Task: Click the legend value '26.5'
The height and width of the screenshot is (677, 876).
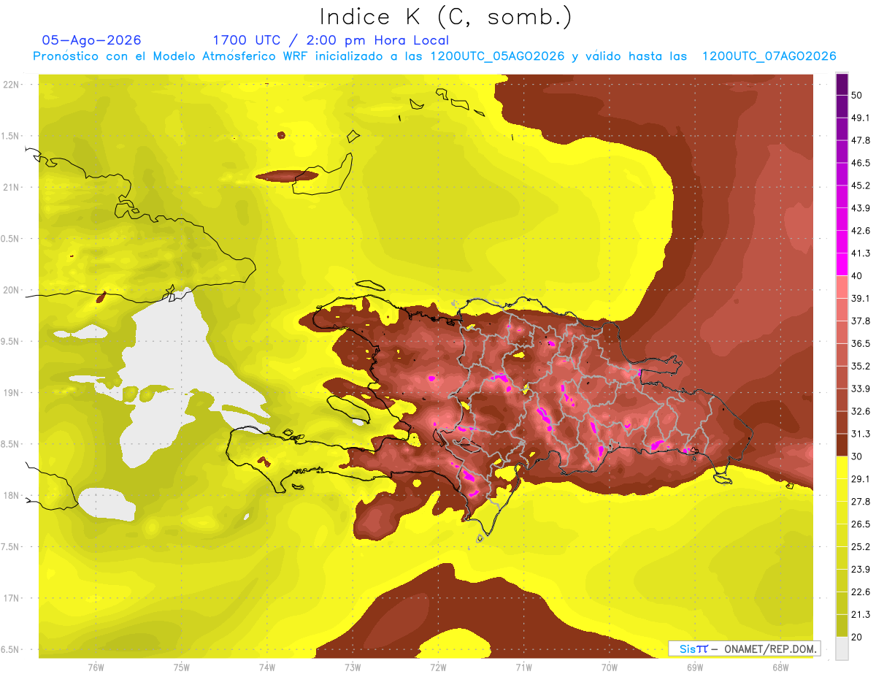Action: [861, 524]
